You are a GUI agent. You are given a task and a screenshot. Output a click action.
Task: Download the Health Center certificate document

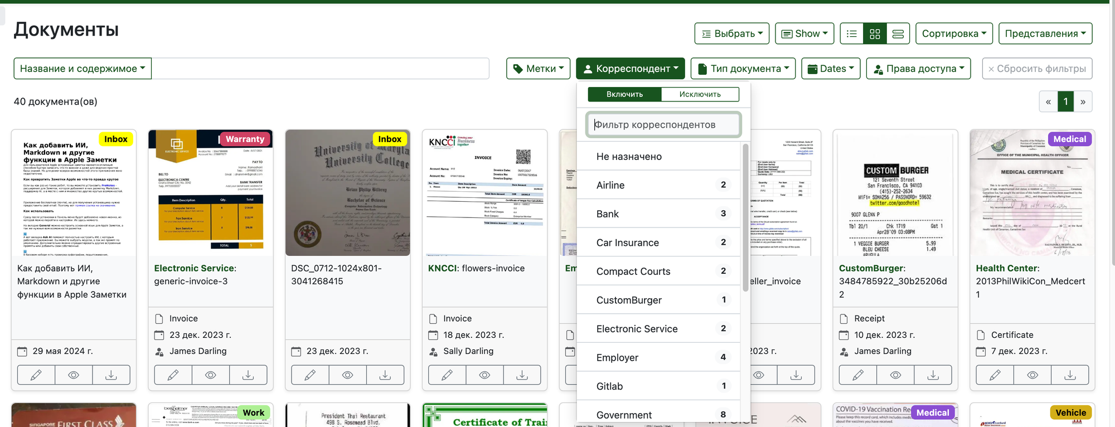pos(1070,375)
